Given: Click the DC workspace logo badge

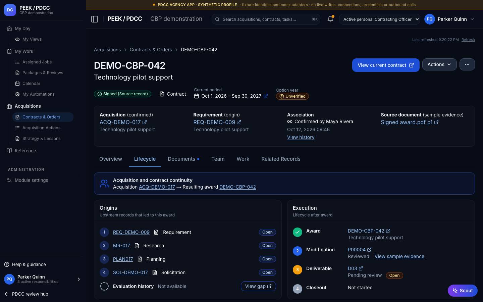Looking at the screenshot, I should click(x=10, y=10).
